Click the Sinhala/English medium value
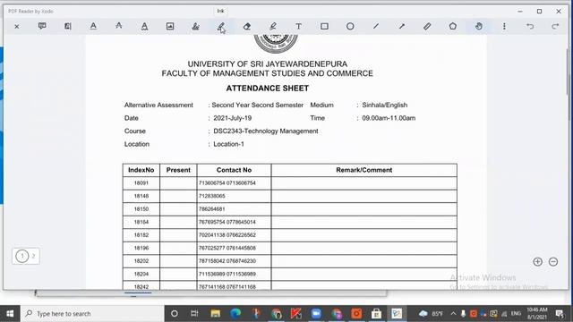The width and height of the screenshot is (573, 322). pyautogui.click(x=385, y=106)
